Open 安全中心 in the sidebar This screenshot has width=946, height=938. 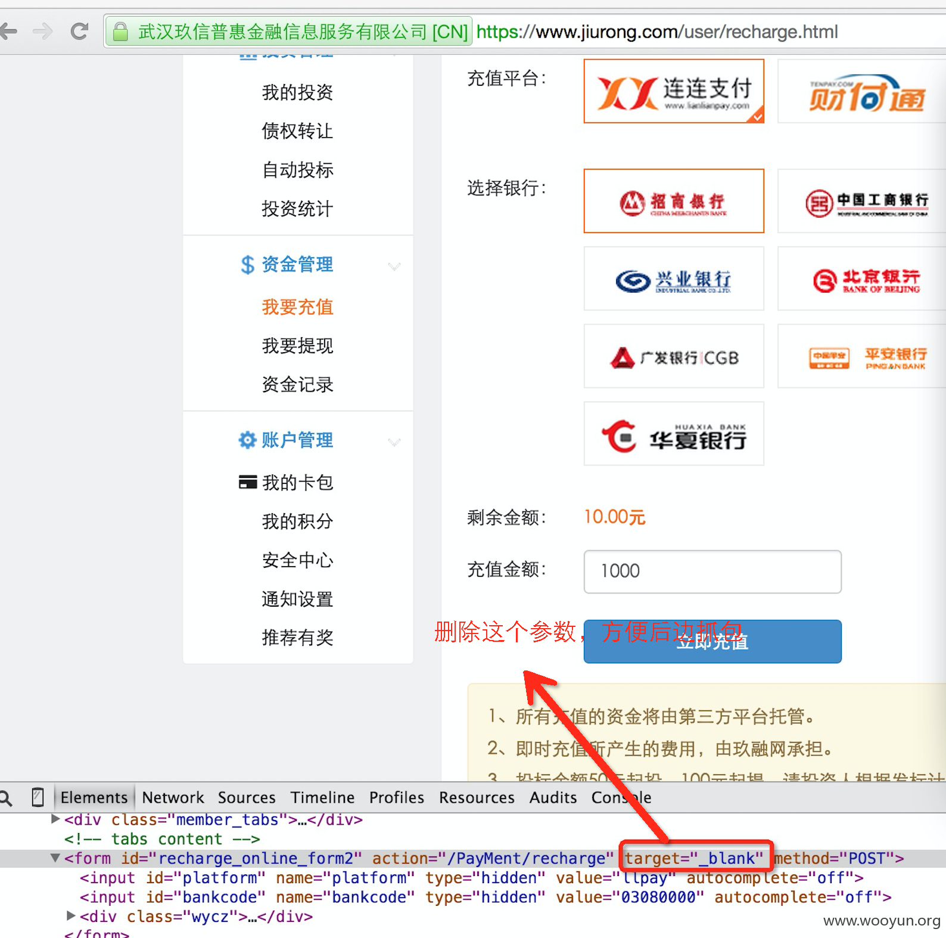coord(297,560)
